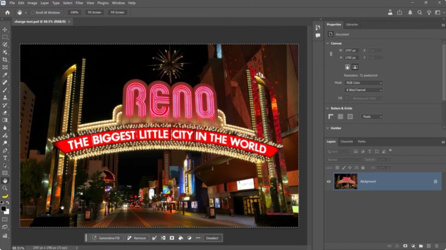Toggle the Background layer lock icon
Viewport: 446px width, 250px height.
[436, 182]
